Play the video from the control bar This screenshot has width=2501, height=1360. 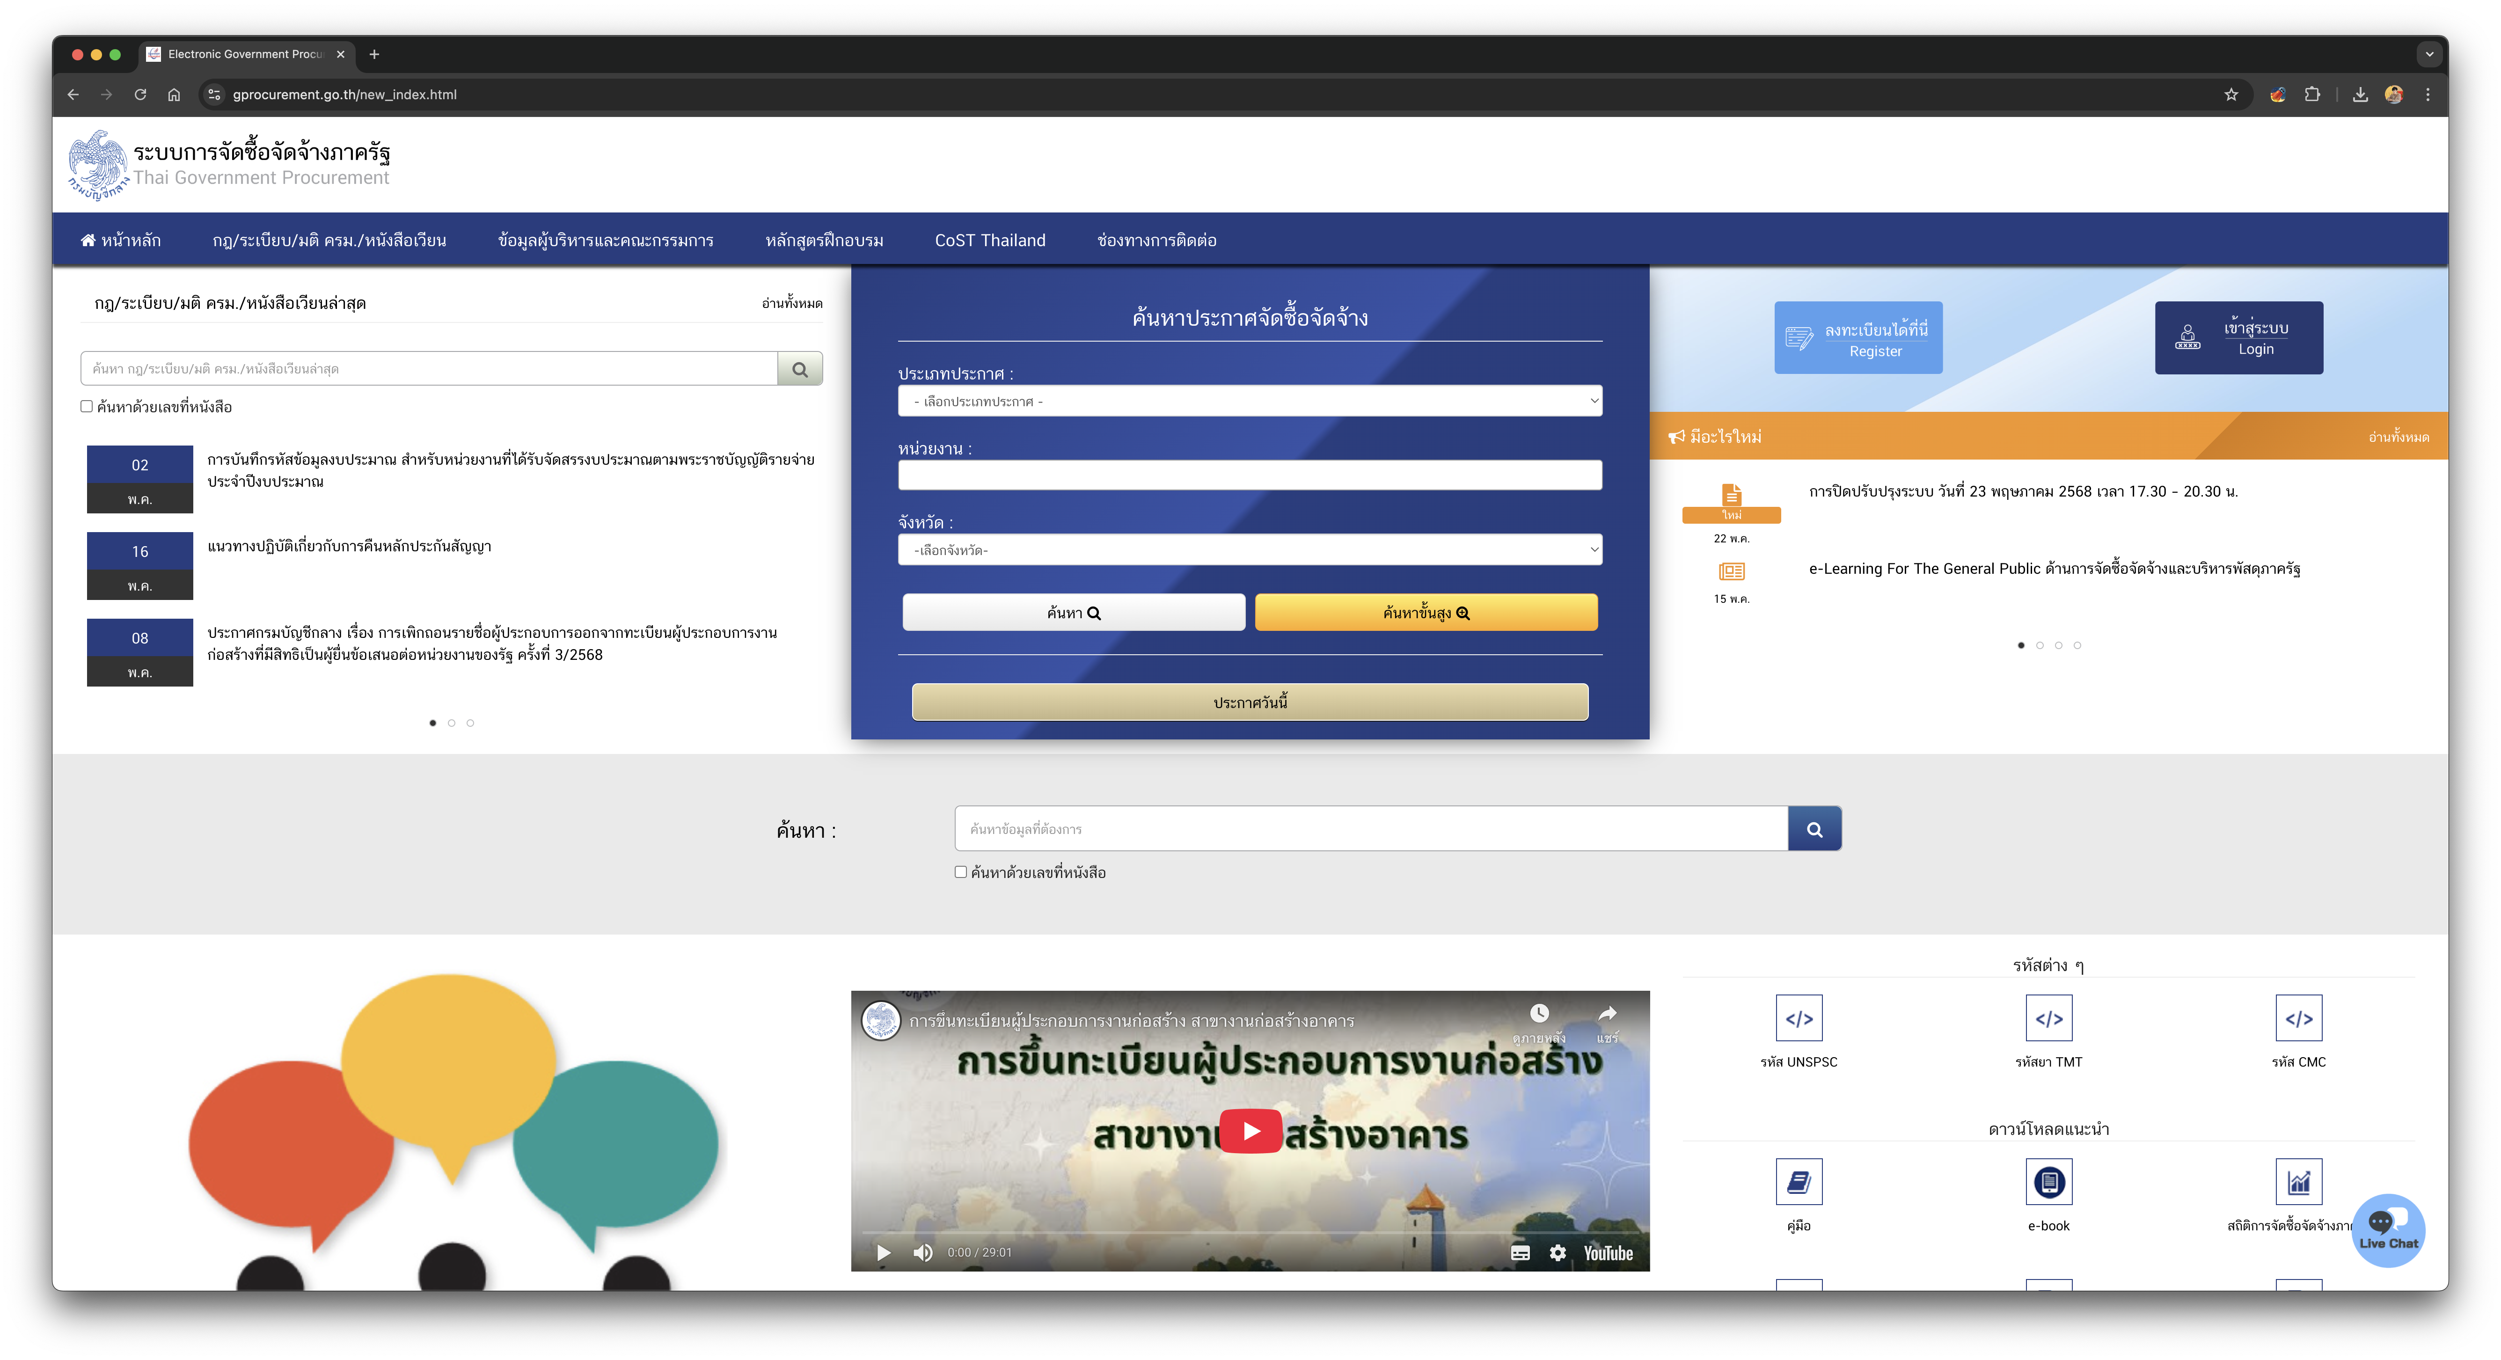[883, 1252]
